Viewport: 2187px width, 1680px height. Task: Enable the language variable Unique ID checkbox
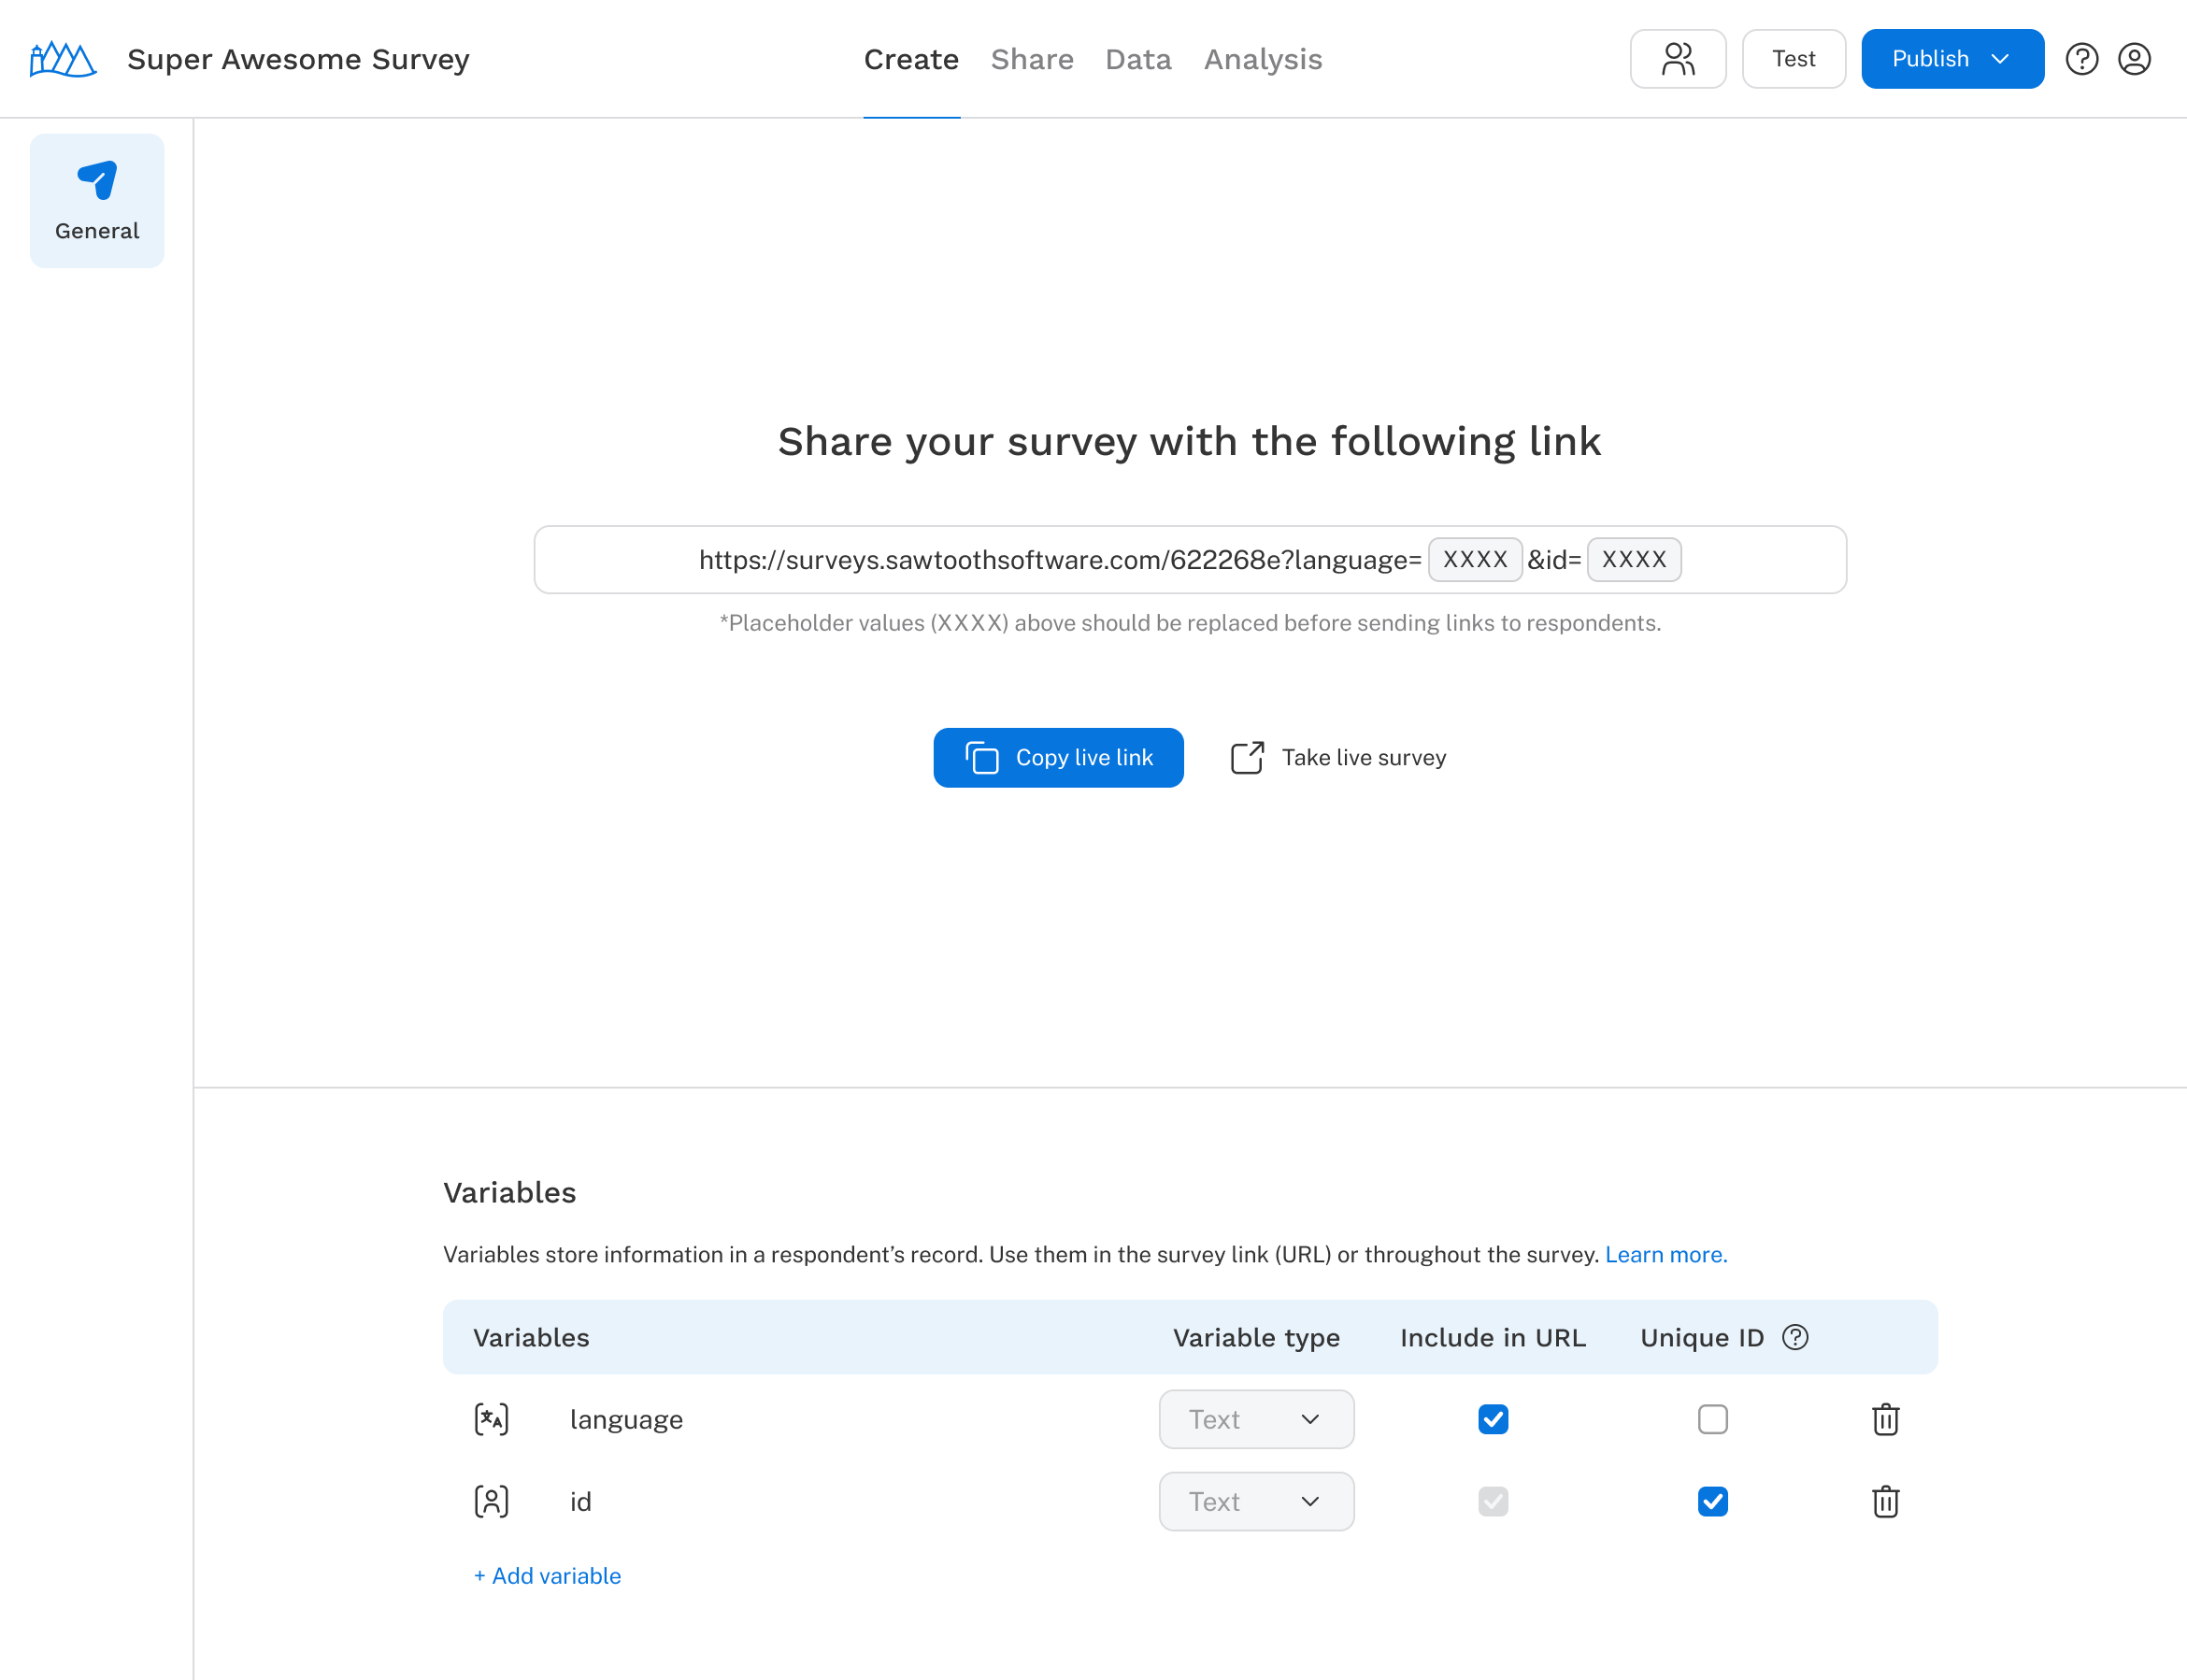(x=1710, y=1418)
